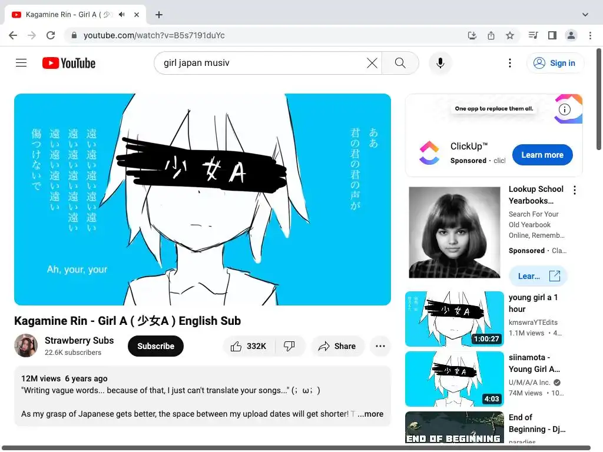Subscribe to Strawberry Subs channel
This screenshot has height=452, width=603.
[155, 346]
